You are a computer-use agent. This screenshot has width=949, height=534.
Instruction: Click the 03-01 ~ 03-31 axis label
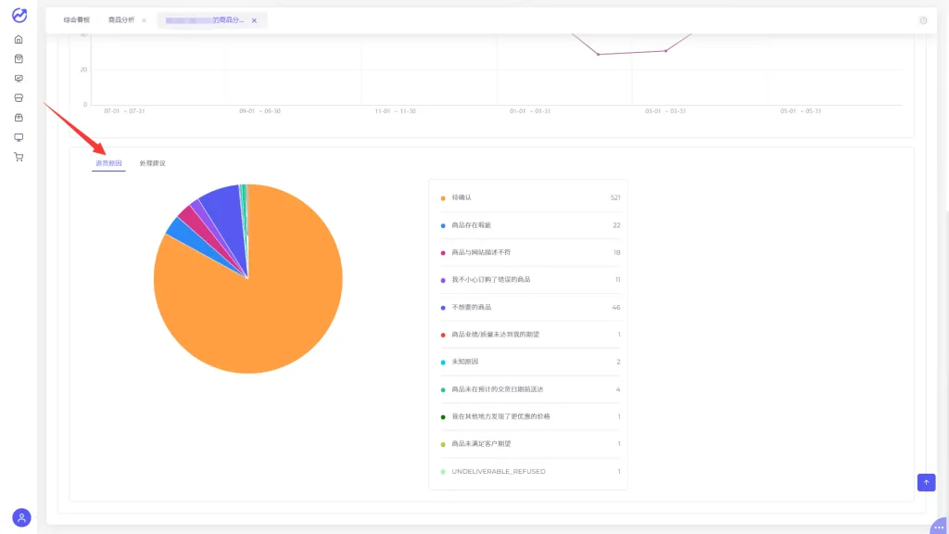point(665,111)
